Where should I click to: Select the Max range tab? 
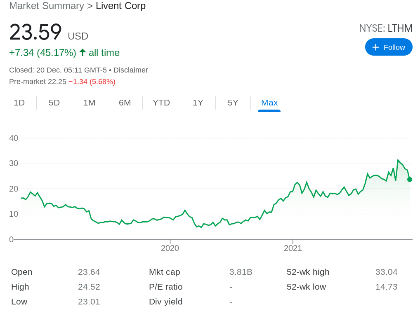click(x=269, y=103)
